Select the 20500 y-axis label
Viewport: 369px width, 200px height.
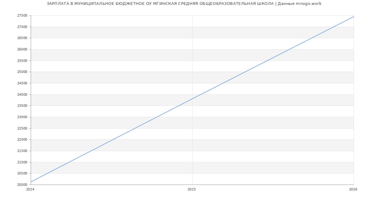[x=22, y=174]
